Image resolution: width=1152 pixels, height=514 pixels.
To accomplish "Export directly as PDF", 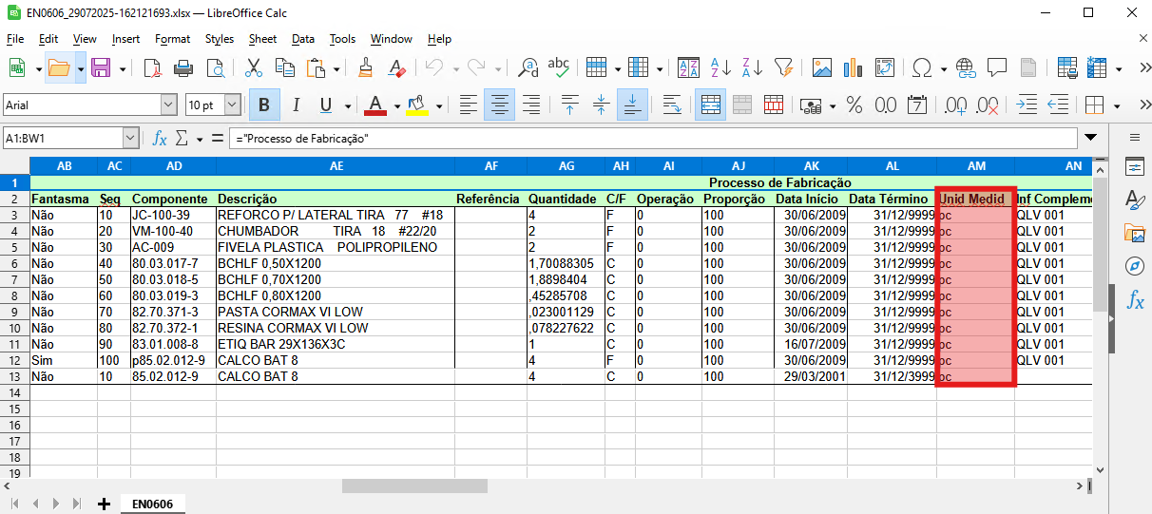I will point(153,68).
